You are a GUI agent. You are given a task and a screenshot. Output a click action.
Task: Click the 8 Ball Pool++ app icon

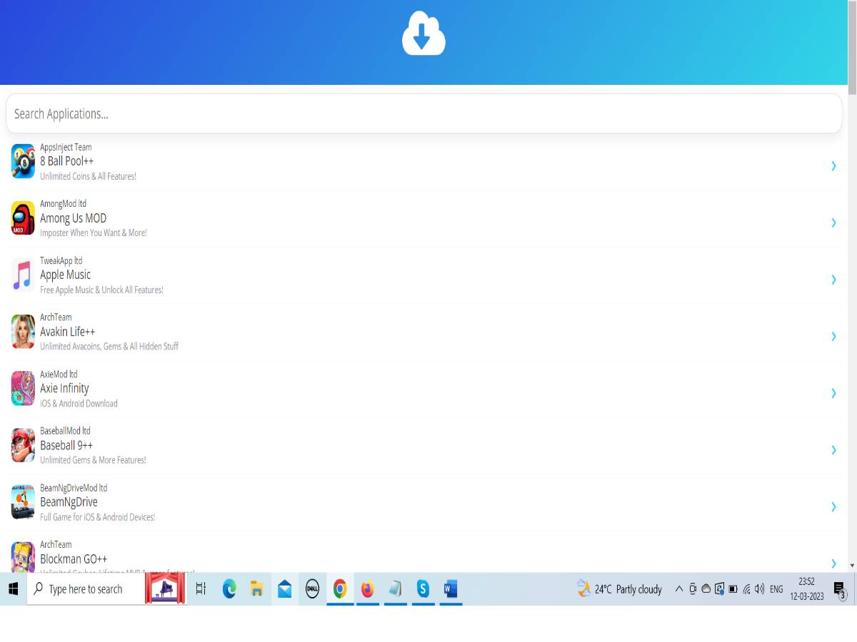[23, 161]
